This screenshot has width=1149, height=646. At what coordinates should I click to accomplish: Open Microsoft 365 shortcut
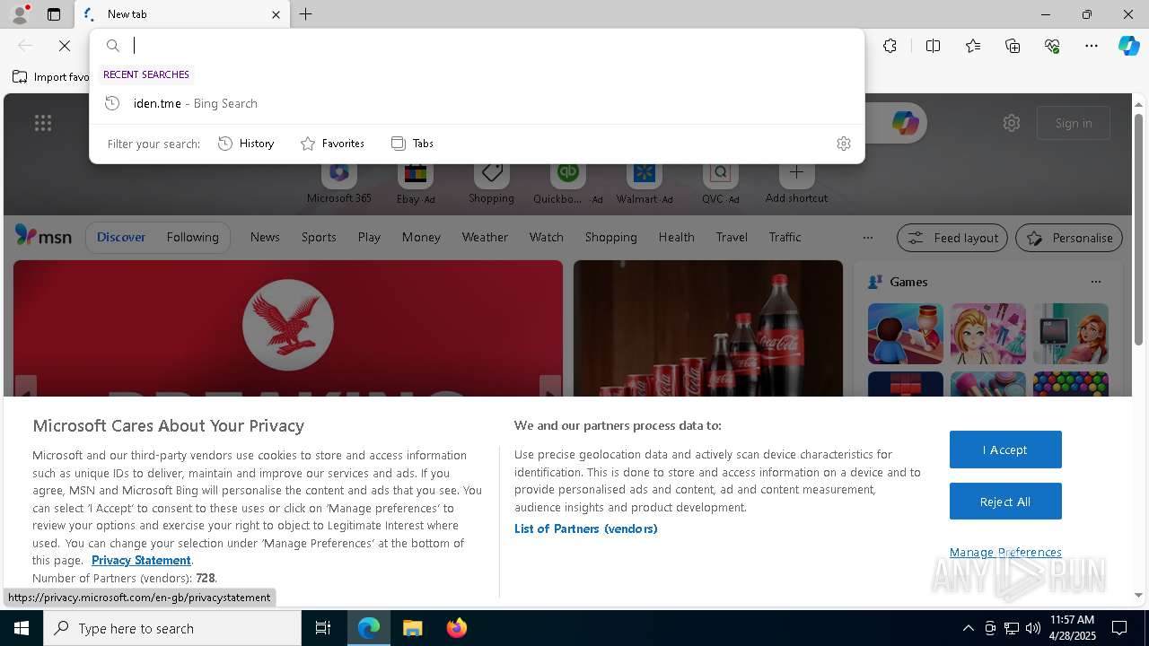pos(338,184)
